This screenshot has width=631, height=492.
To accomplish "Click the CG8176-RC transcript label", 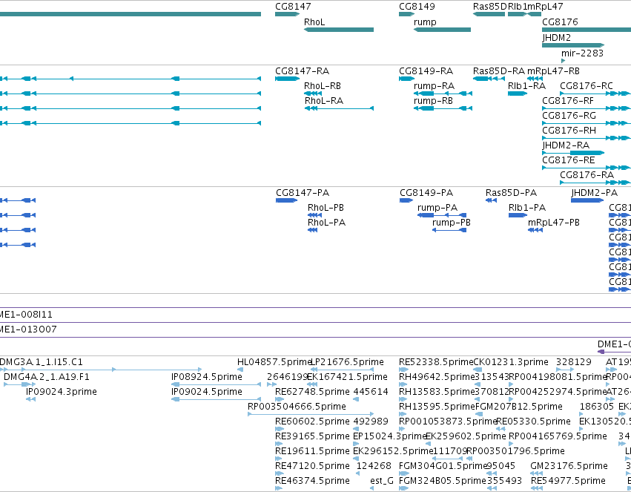I will 587,86.
